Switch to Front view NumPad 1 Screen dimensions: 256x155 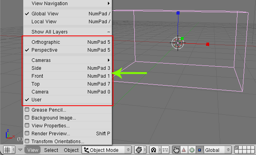[68, 76]
